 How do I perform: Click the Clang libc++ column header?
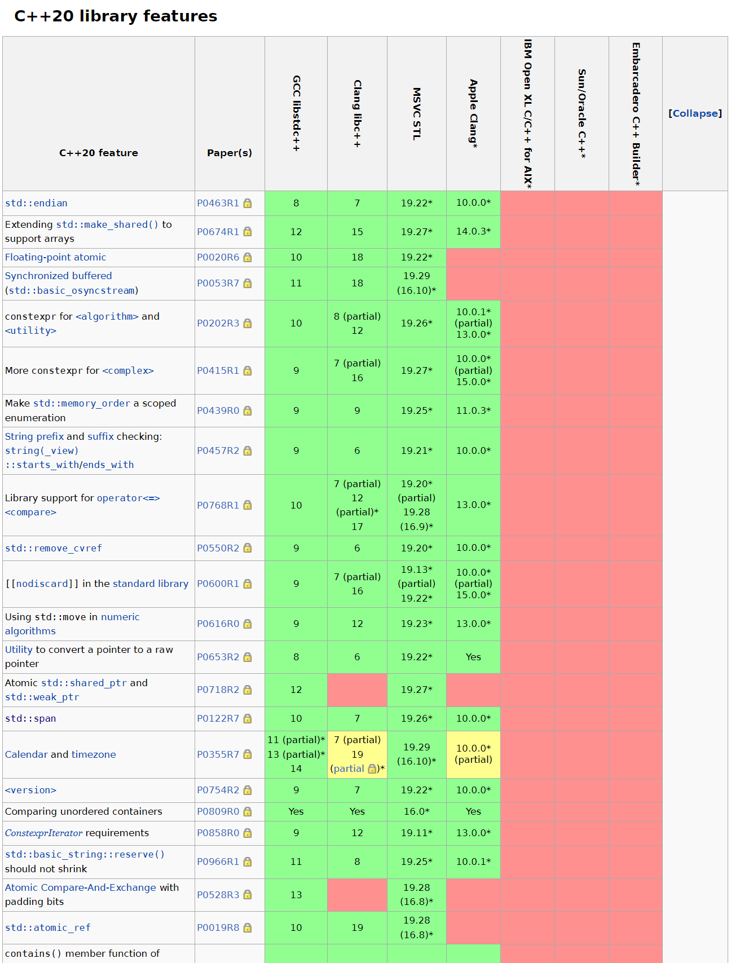point(357,113)
